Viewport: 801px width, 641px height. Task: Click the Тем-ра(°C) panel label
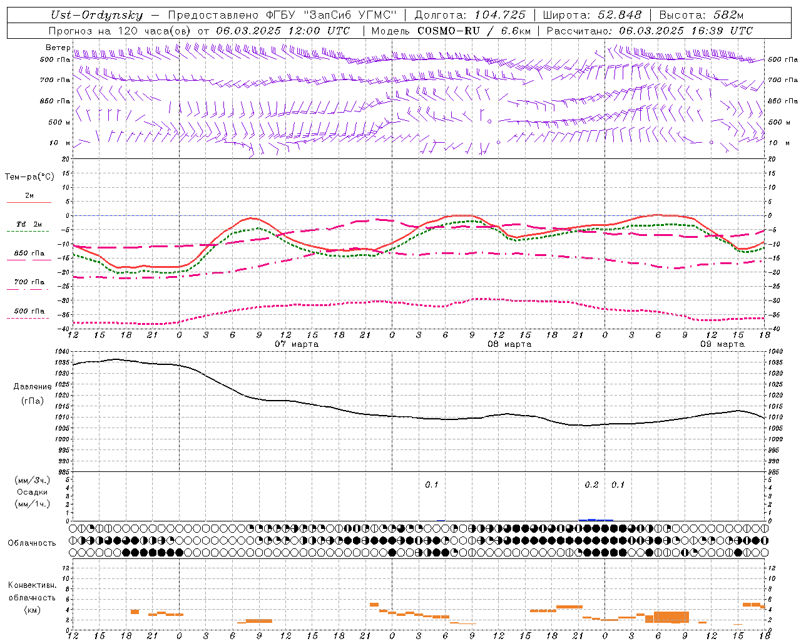[x=29, y=177]
